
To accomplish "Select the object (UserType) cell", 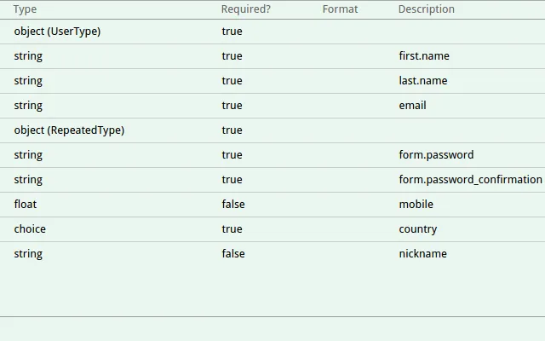I will [x=57, y=32].
